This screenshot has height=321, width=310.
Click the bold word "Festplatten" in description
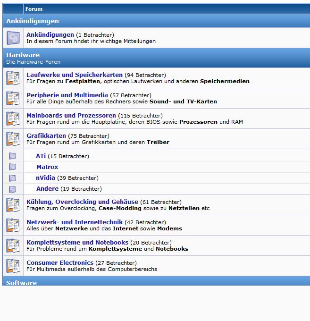[83, 81]
